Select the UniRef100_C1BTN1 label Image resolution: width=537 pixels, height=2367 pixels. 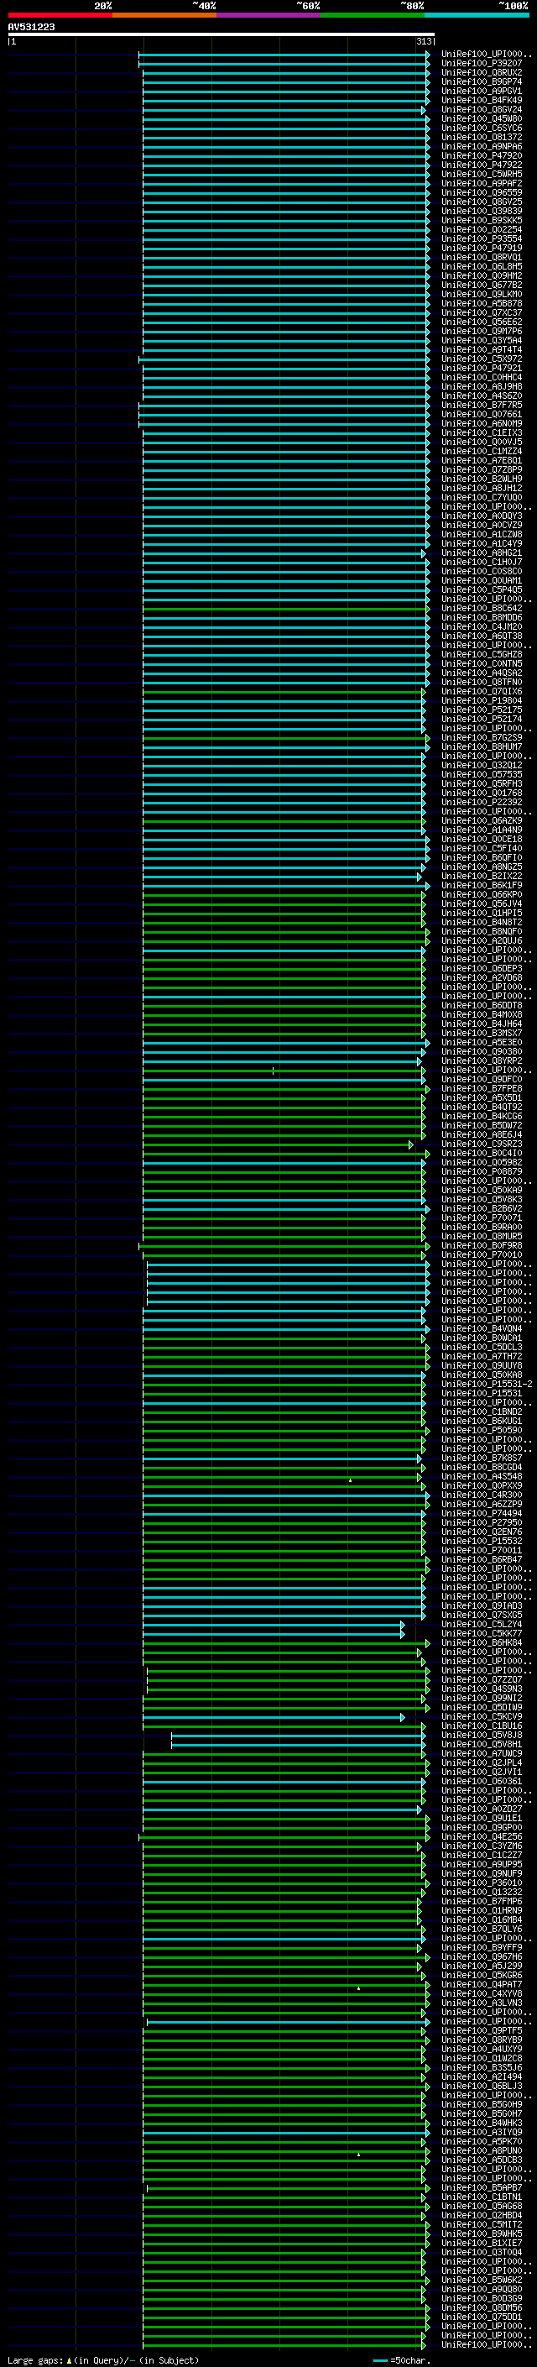click(482, 2197)
